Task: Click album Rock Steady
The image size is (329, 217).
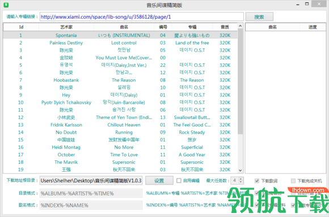Action: click(192, 133)
